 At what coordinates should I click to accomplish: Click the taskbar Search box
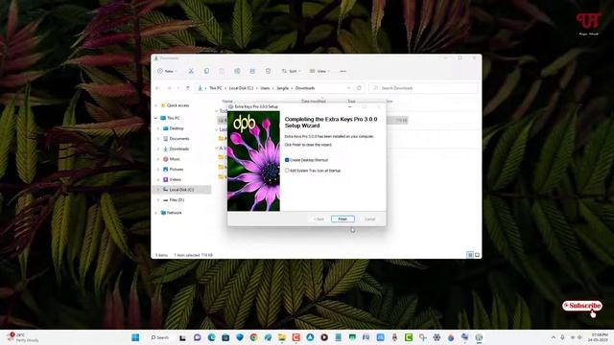pyautogui.click(x=160, y=337)
